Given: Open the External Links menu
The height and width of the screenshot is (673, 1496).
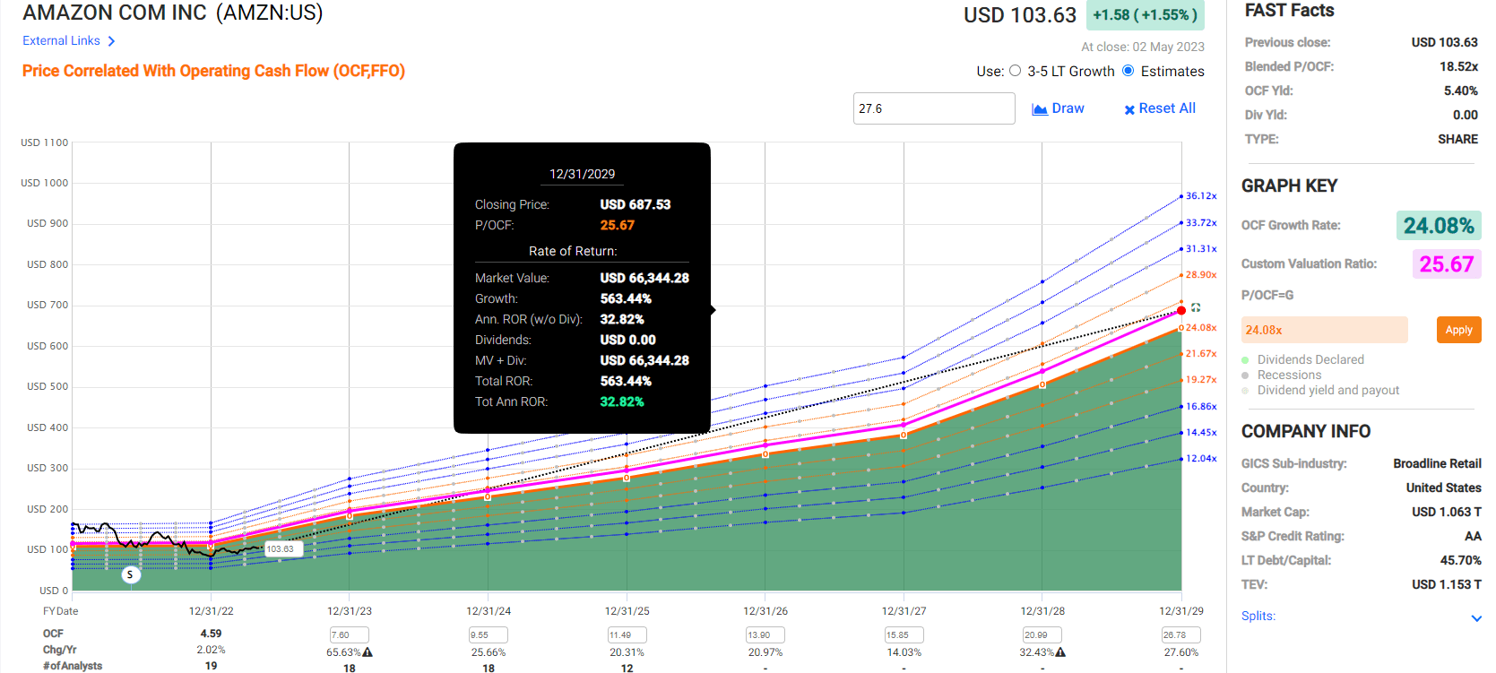Looking at the screenshot, I should (x=69, y=40).
